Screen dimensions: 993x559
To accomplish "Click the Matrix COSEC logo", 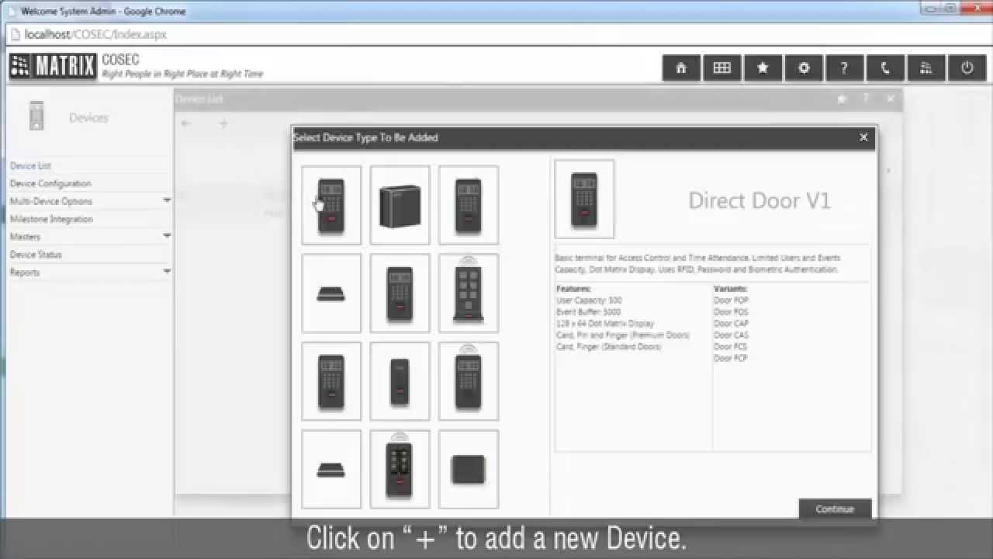I will (53, 67).
